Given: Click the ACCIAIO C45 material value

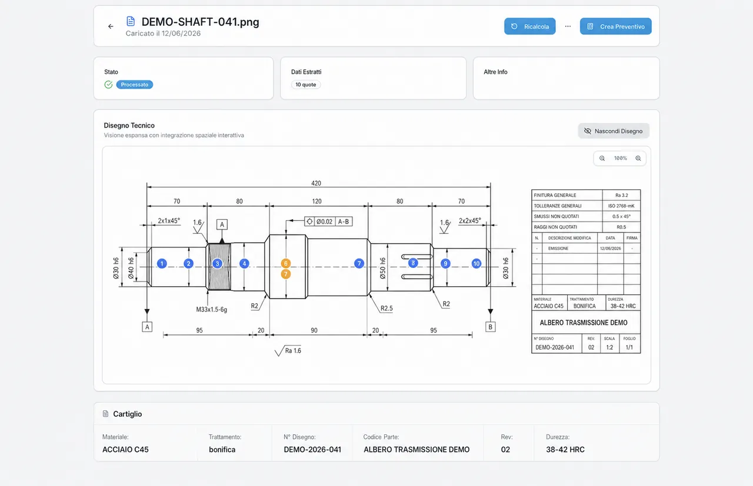Looking at the screenshot, I should 125,450.
